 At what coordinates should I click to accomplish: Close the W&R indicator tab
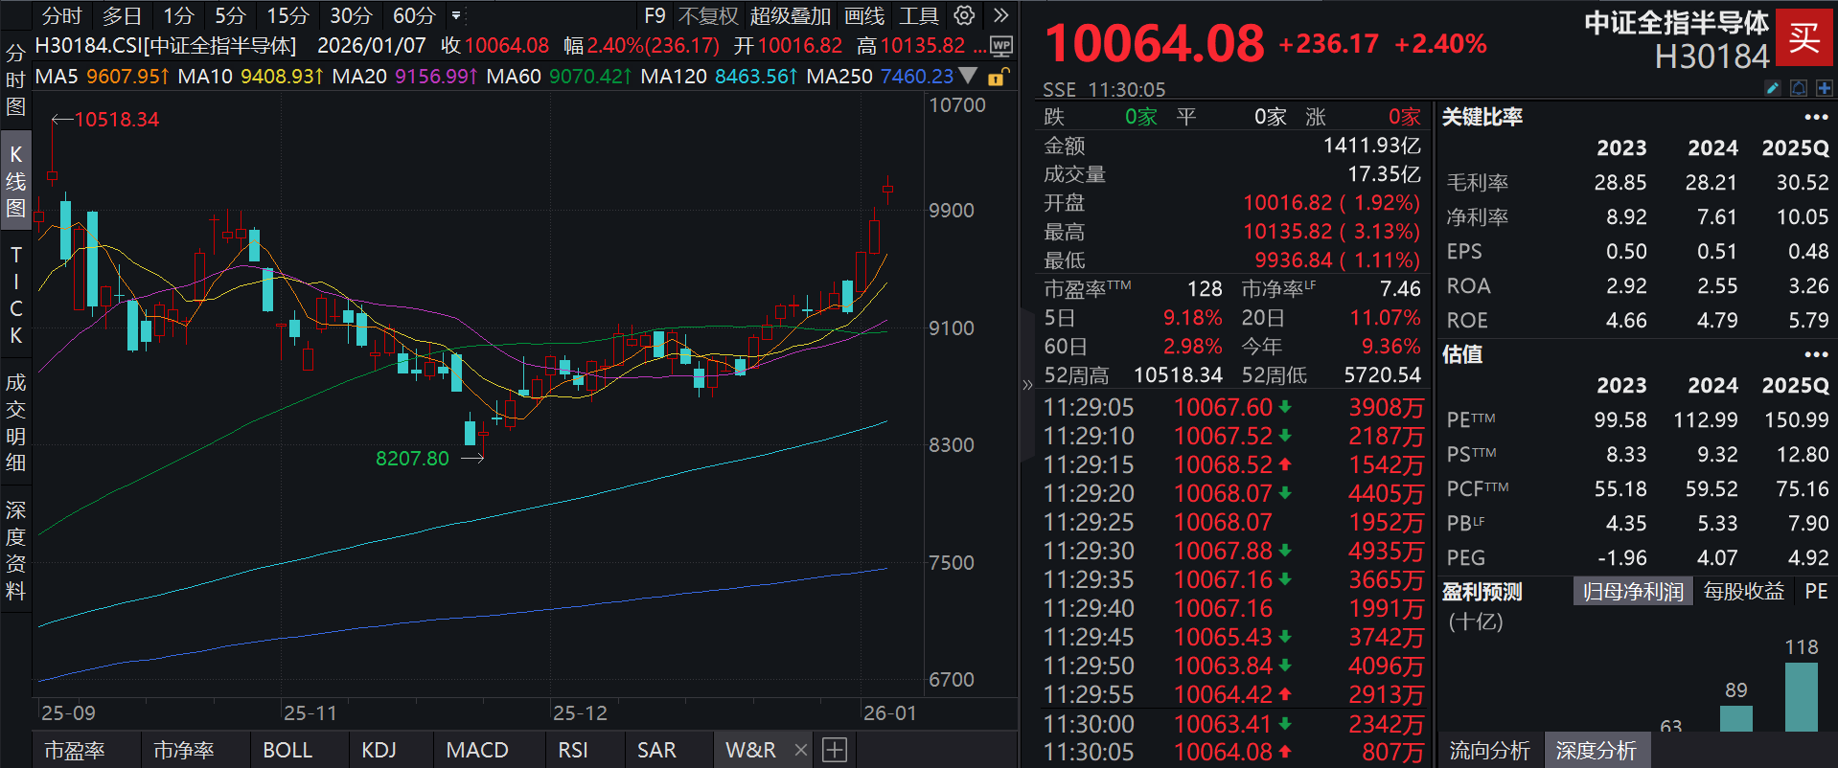pyautogui.click(x=801, y=750)
